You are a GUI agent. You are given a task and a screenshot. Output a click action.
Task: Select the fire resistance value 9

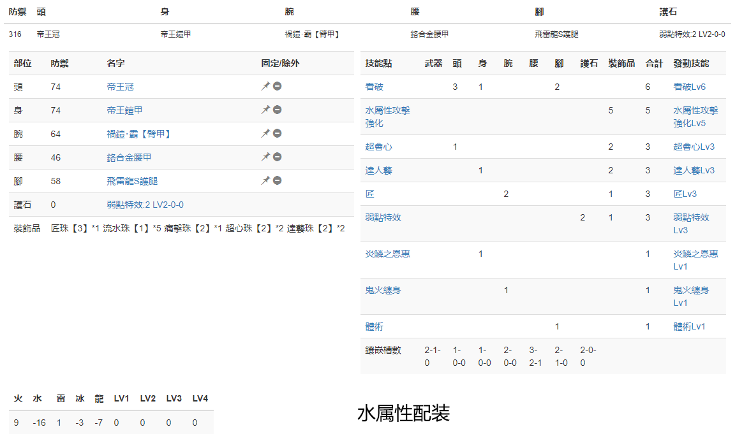[17, 423]
